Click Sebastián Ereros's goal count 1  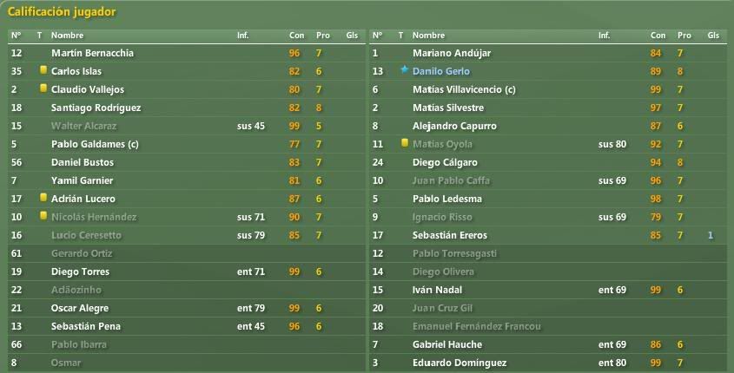711,235
